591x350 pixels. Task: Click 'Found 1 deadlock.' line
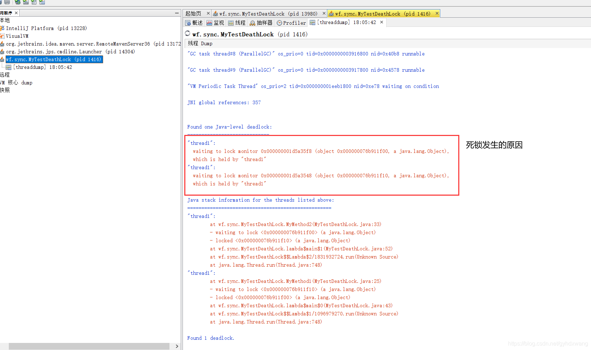click(x=211, y=338)
